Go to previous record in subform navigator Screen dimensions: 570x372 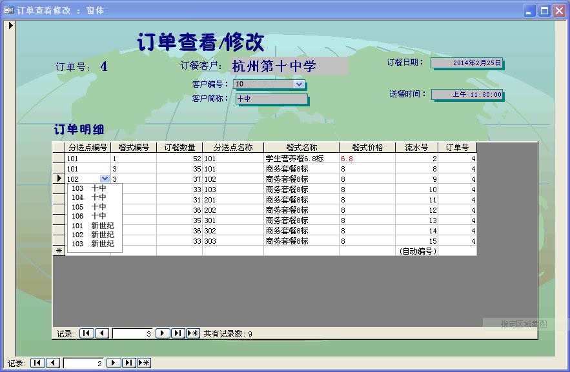tap(103, 333)
